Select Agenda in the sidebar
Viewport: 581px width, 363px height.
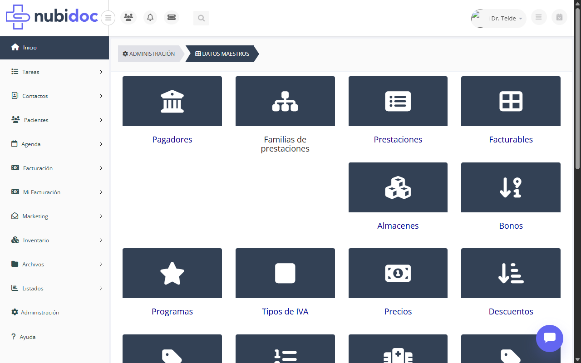pos(54,144)
